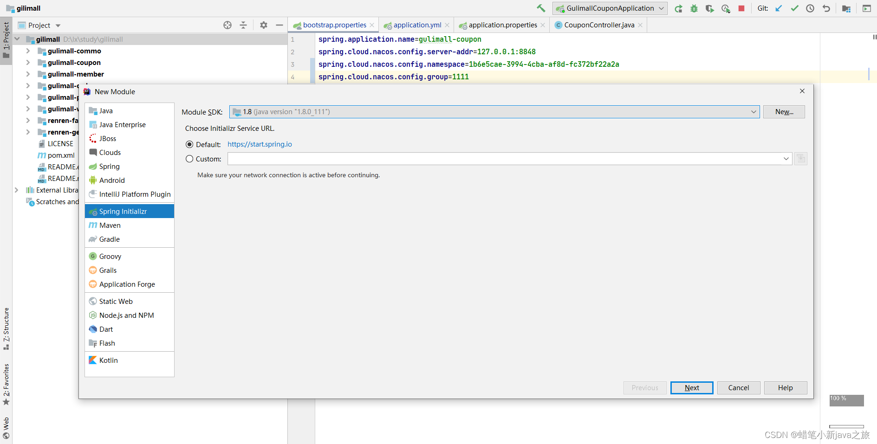The width and height of the screenshot is (877, 444).
Task: Click the Git rollback undo icon
Action: pyautogui.click(x=826, y=8)
